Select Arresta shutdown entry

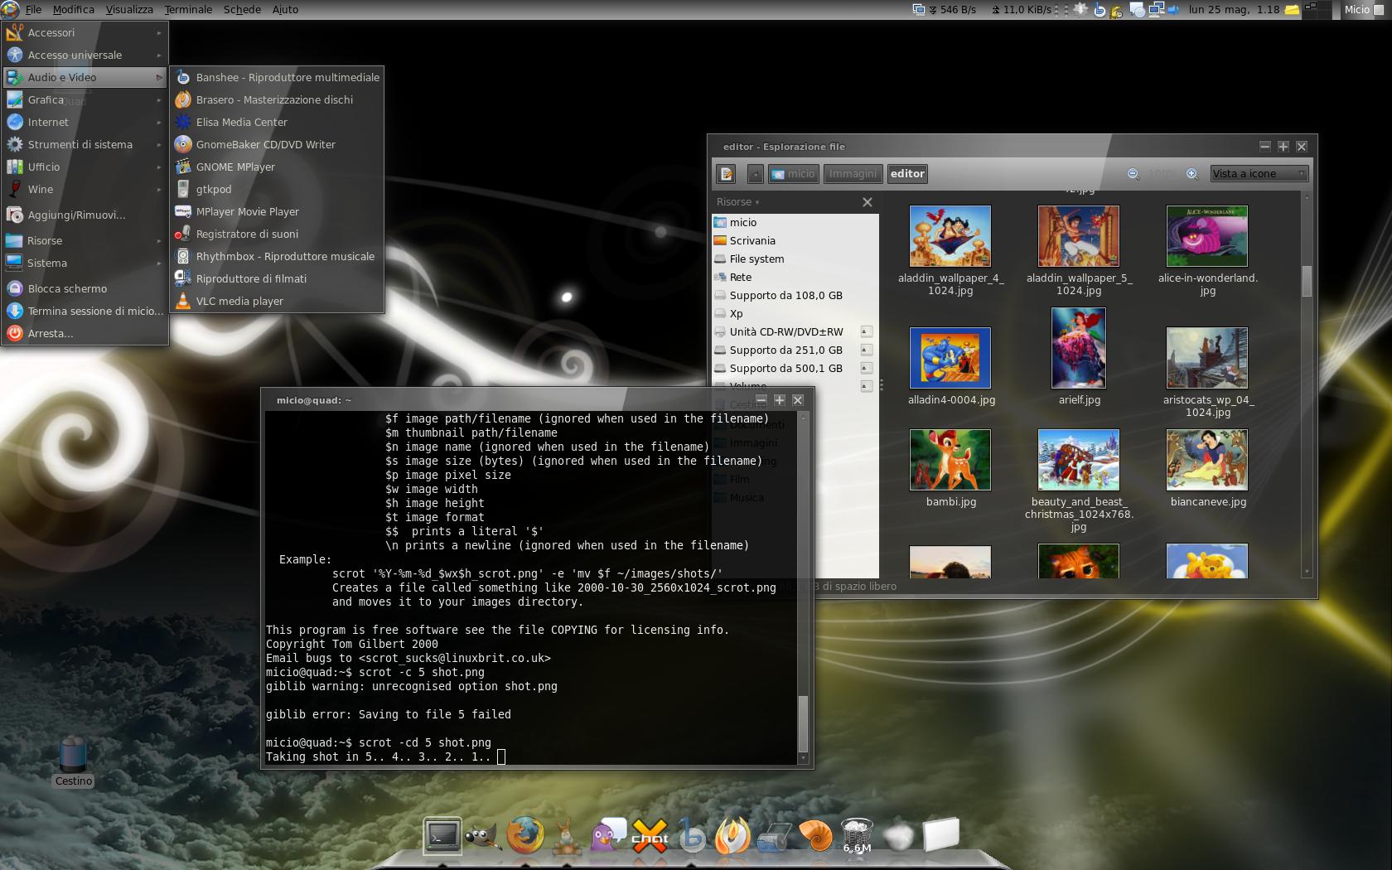click(x=85, y=333)
